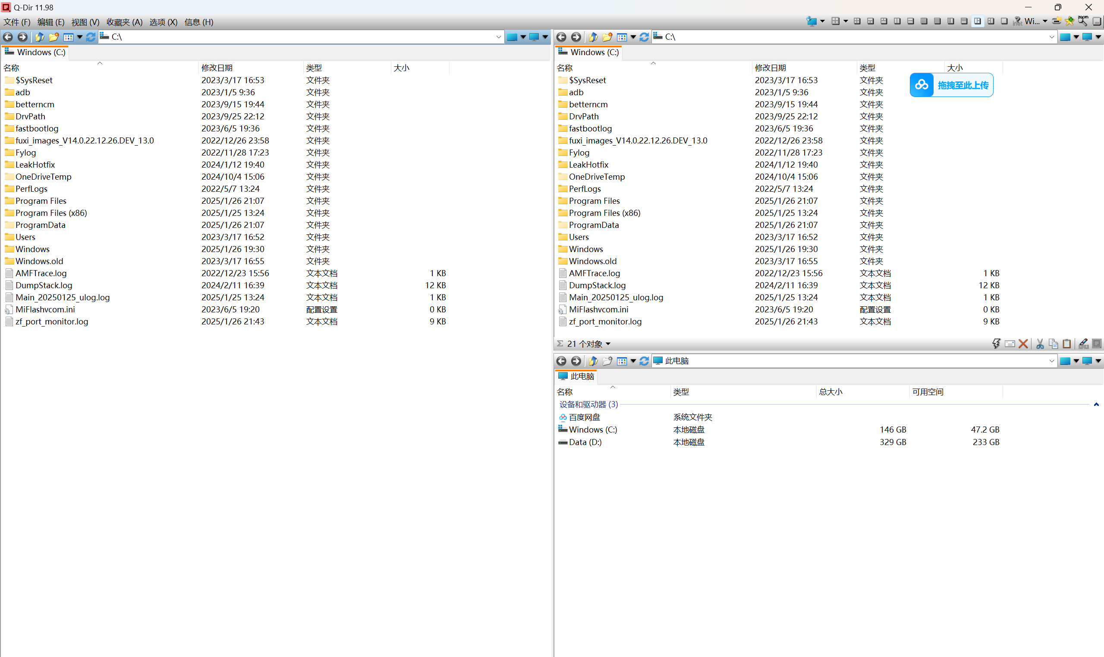Select Windows (C:) drive row in 此电脑 pane

(x=778, y=430)
